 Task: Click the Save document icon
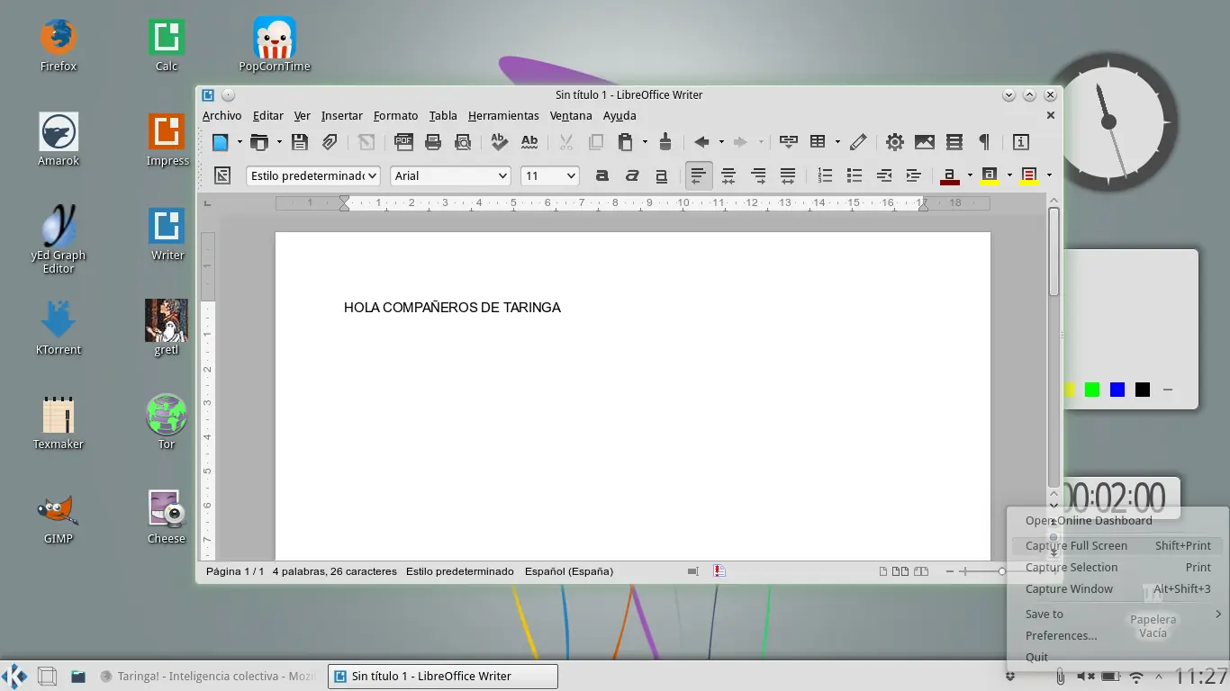tap(300, 142)
